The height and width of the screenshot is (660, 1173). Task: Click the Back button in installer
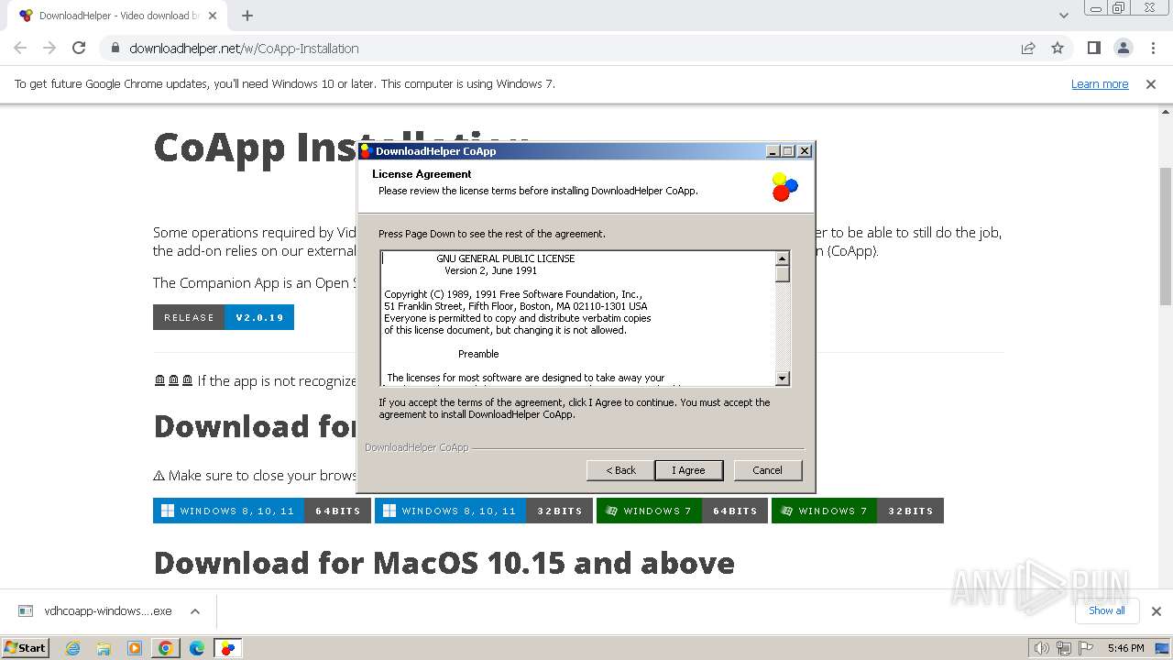[620, 470]
